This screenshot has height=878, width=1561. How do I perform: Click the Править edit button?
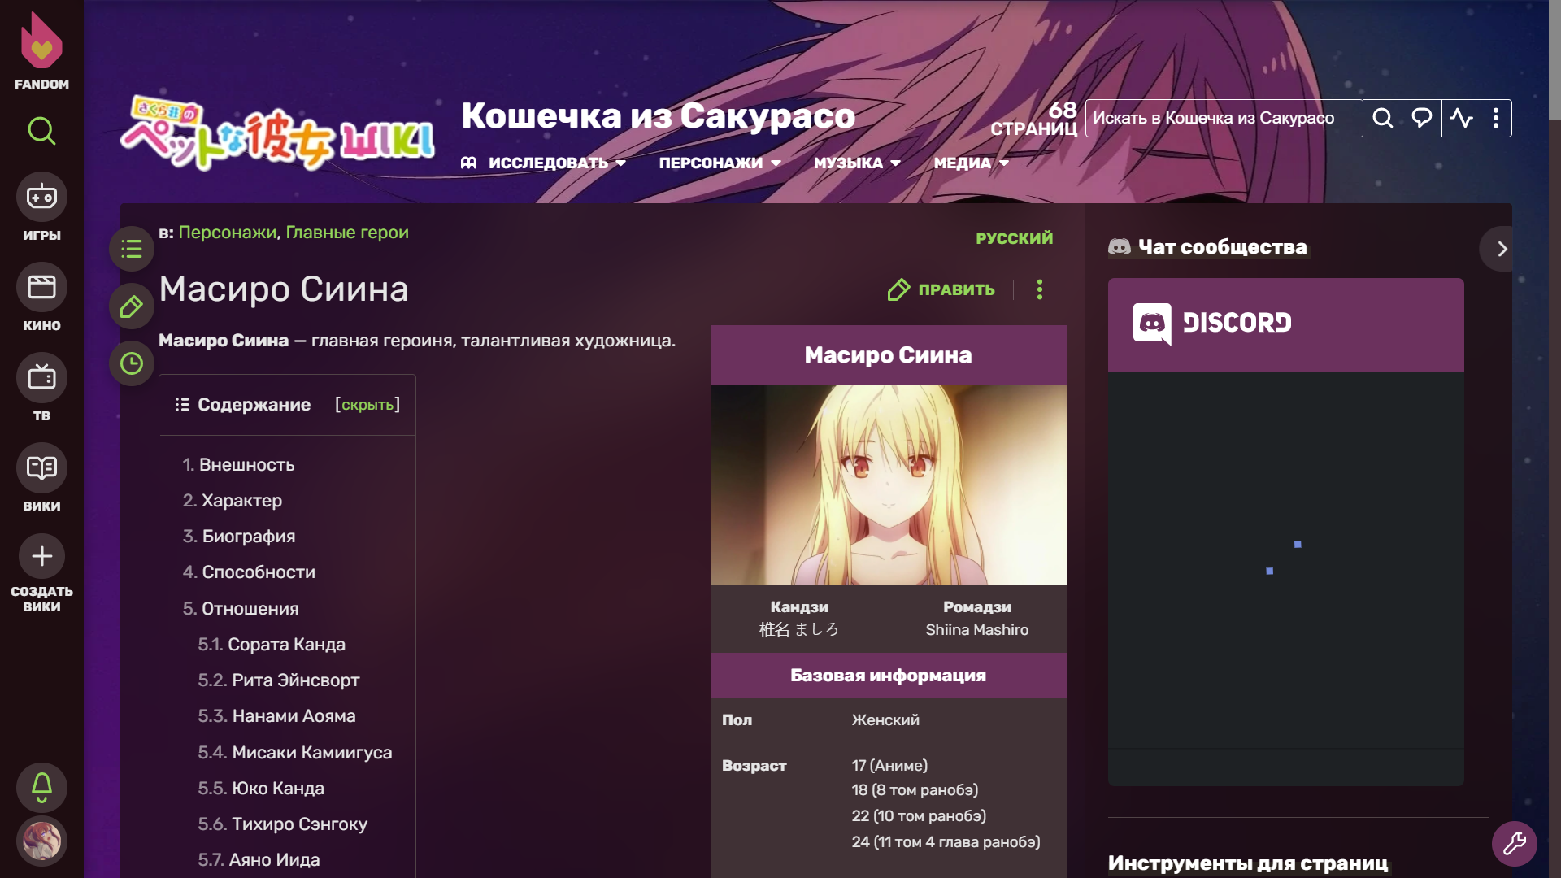click(941, 289)
